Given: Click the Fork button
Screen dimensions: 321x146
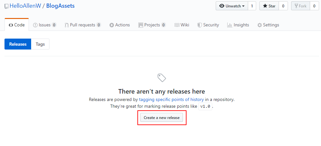Looking at the screenshot, I should click(x=300, y=6).
